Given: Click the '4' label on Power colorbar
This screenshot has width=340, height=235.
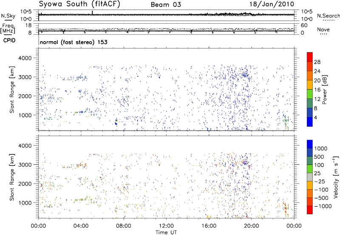Looking at the screenshot, I should coord(315,117).
